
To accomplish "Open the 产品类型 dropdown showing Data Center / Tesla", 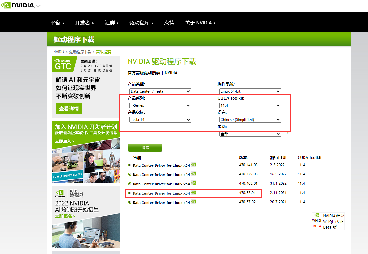I will click(160, 91).
